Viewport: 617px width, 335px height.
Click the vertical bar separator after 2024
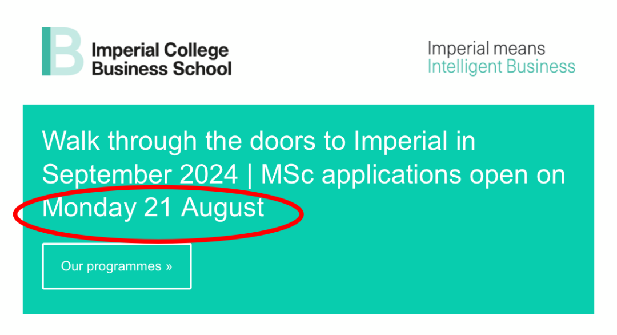coord(250,175)
